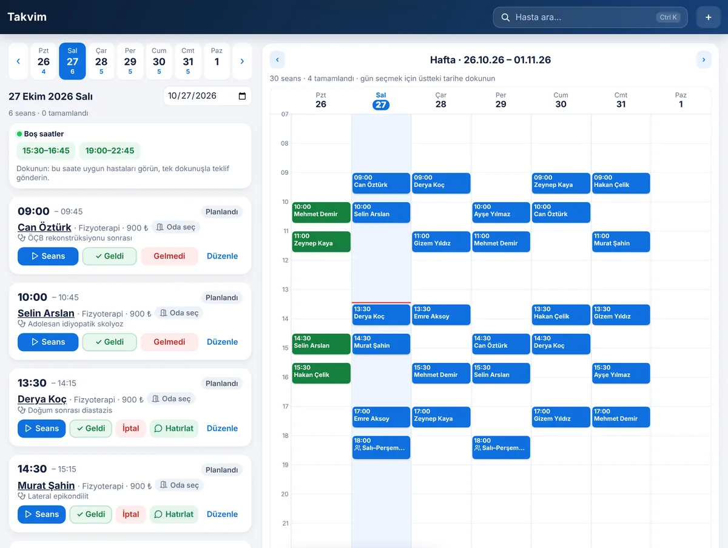Mark Can Öztürk as Gelmedi
The height and width of the screenshot is (548, 728).
tap(169, 256)
